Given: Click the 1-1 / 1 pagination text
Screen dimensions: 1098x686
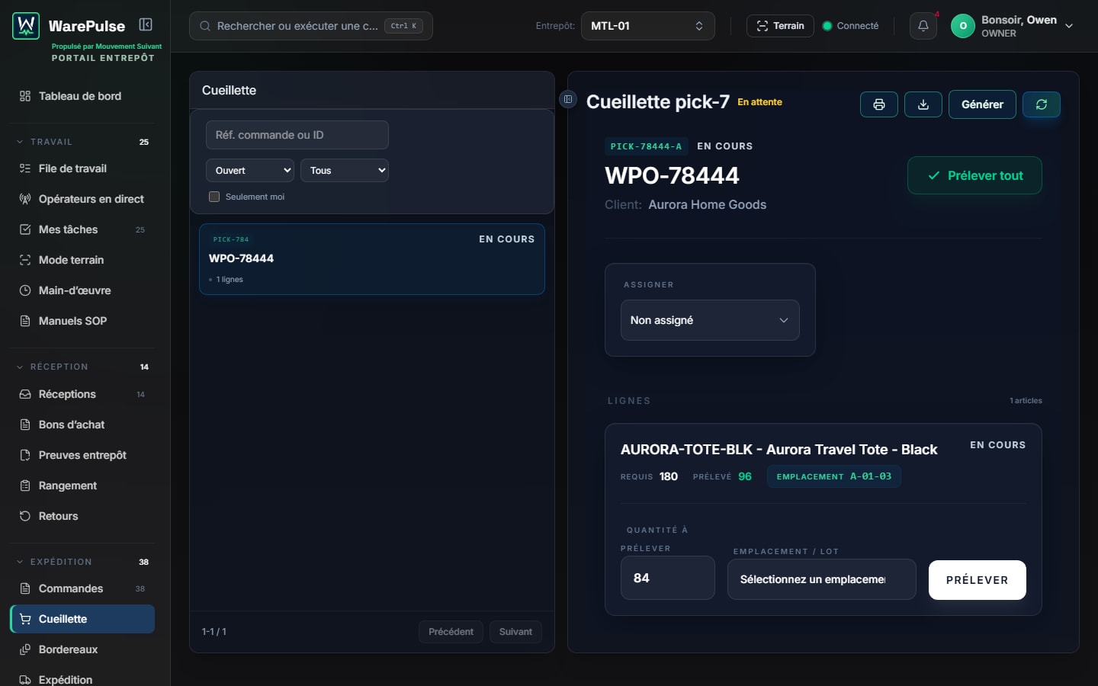Looking at the screenshot, I should [214, 632].
